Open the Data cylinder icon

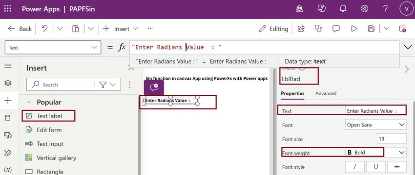(8, 118)
